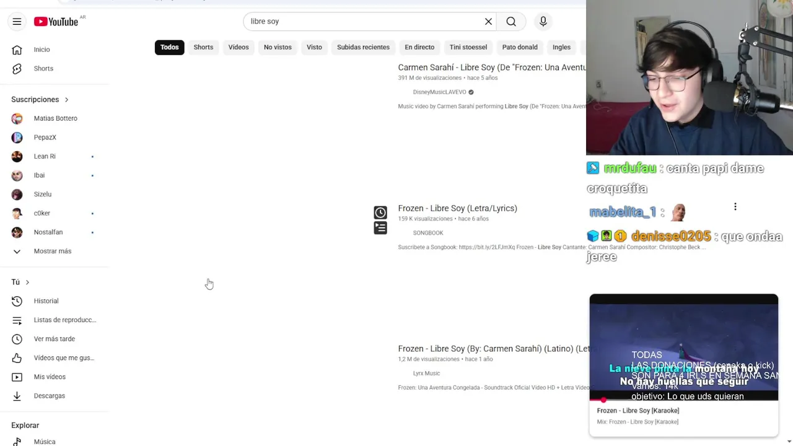Open Nostalfan subscription
Screen dimensions: 793x446
pos(48,232)
